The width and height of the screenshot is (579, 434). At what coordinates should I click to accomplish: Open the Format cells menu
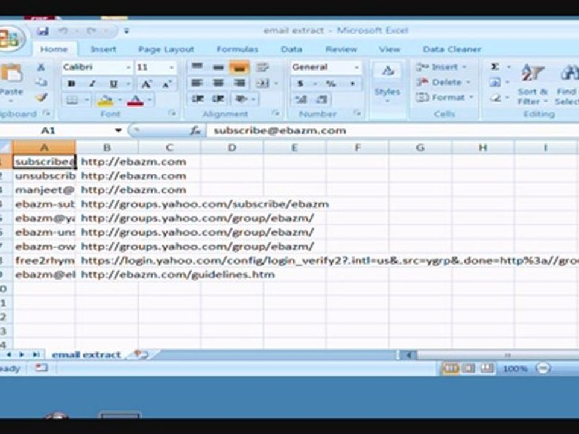tap(445, 98)
